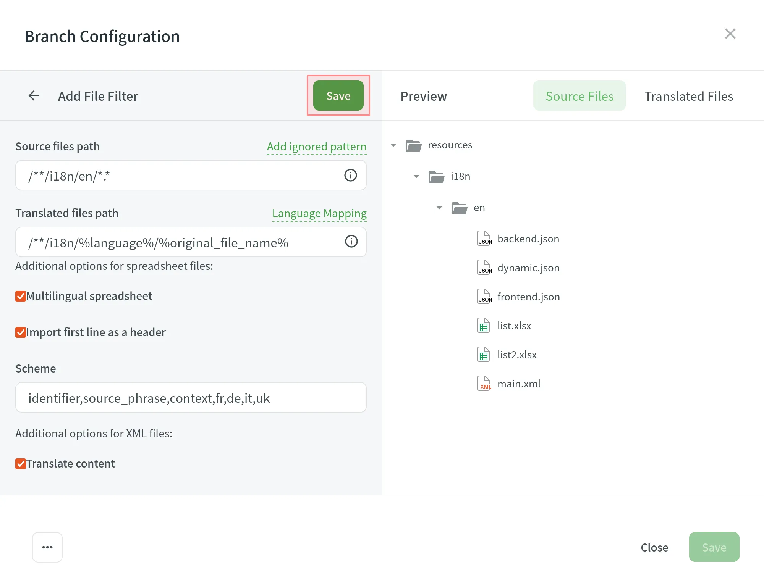Click the i18n folder icon
The width and height of the screenshot is (764, 587).
tap(436, 176)
